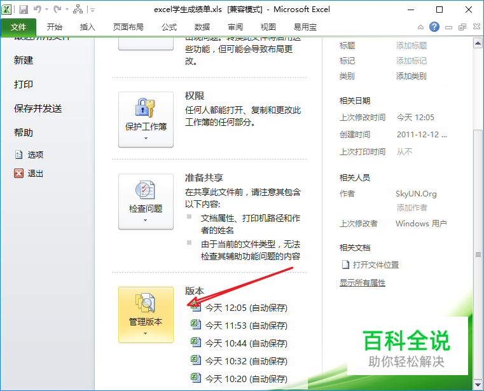Click the Excel file icon beside 今天 10:20

click(x=196, y=378)
